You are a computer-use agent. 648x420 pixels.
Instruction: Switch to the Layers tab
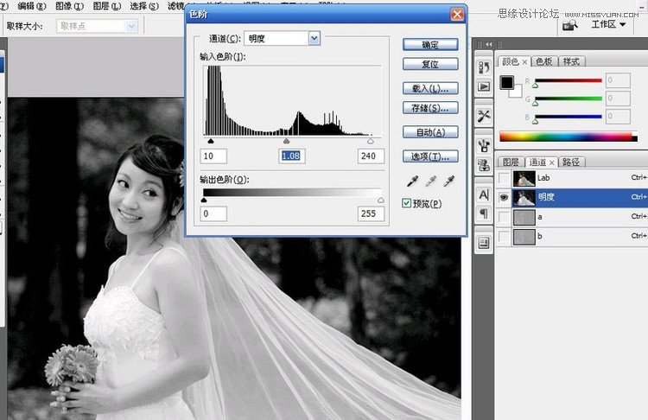pos(511,162)
